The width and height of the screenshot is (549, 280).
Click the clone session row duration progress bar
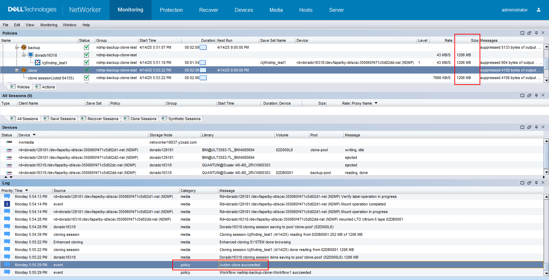click(203, 78)
